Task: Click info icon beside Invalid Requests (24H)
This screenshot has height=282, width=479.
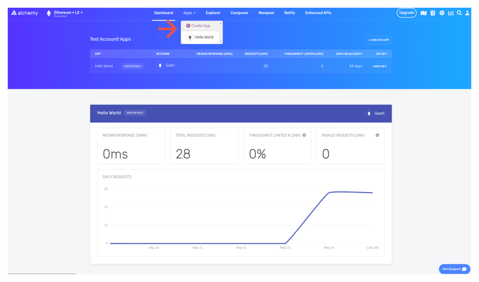Action: click(x=377, y=135)
